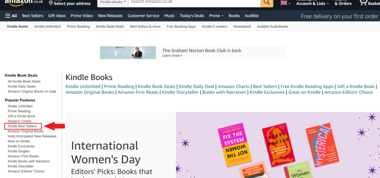Image resolution: width=380 pixels, height=178 pixels.
Task: Select Kindle Unlimited subnav tab
Action: (47, 26)
